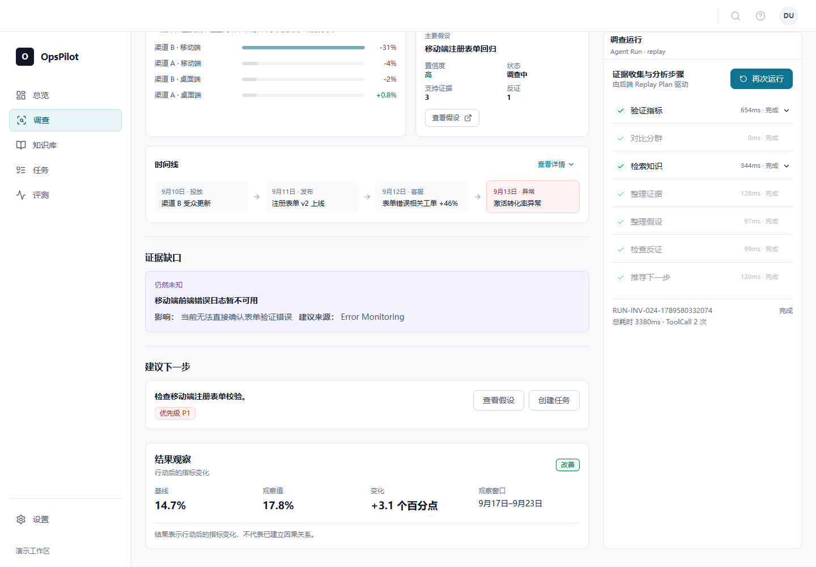Screen dimensions: 816x567
Task: Click the checkmark icon beside 验证指标
Action: pos(620,111)
